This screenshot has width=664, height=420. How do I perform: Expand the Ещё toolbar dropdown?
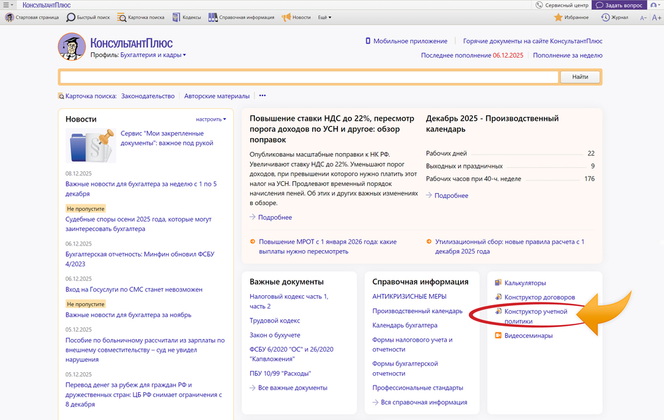tap(325, 17)
